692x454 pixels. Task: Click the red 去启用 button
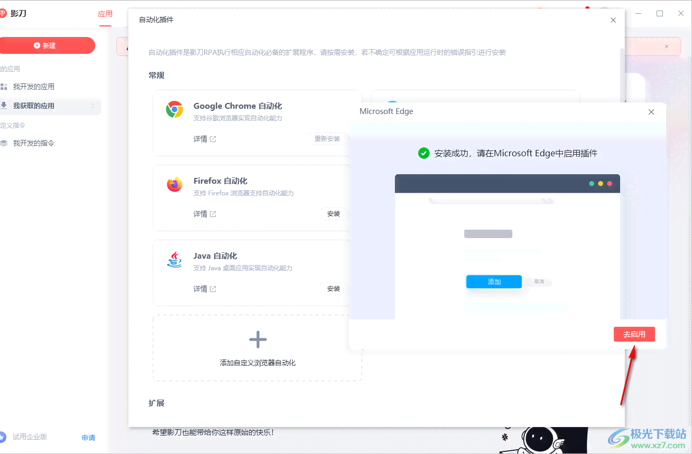(x=634, y=334)
